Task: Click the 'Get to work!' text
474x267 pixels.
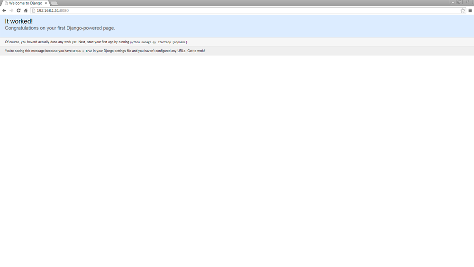Action: [x=196, y=51]
